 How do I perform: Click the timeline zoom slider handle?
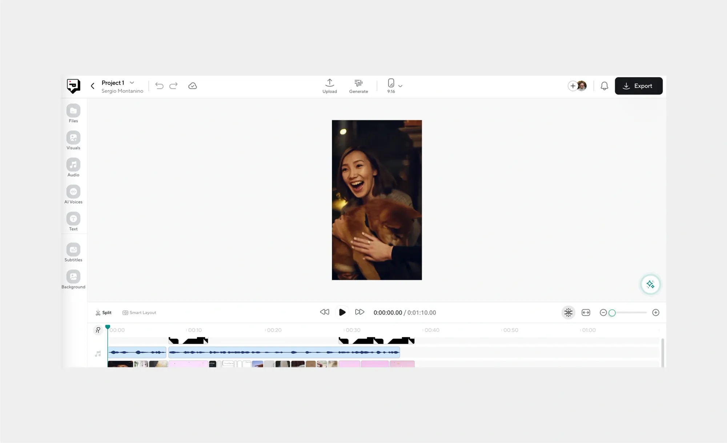point(612,313)
